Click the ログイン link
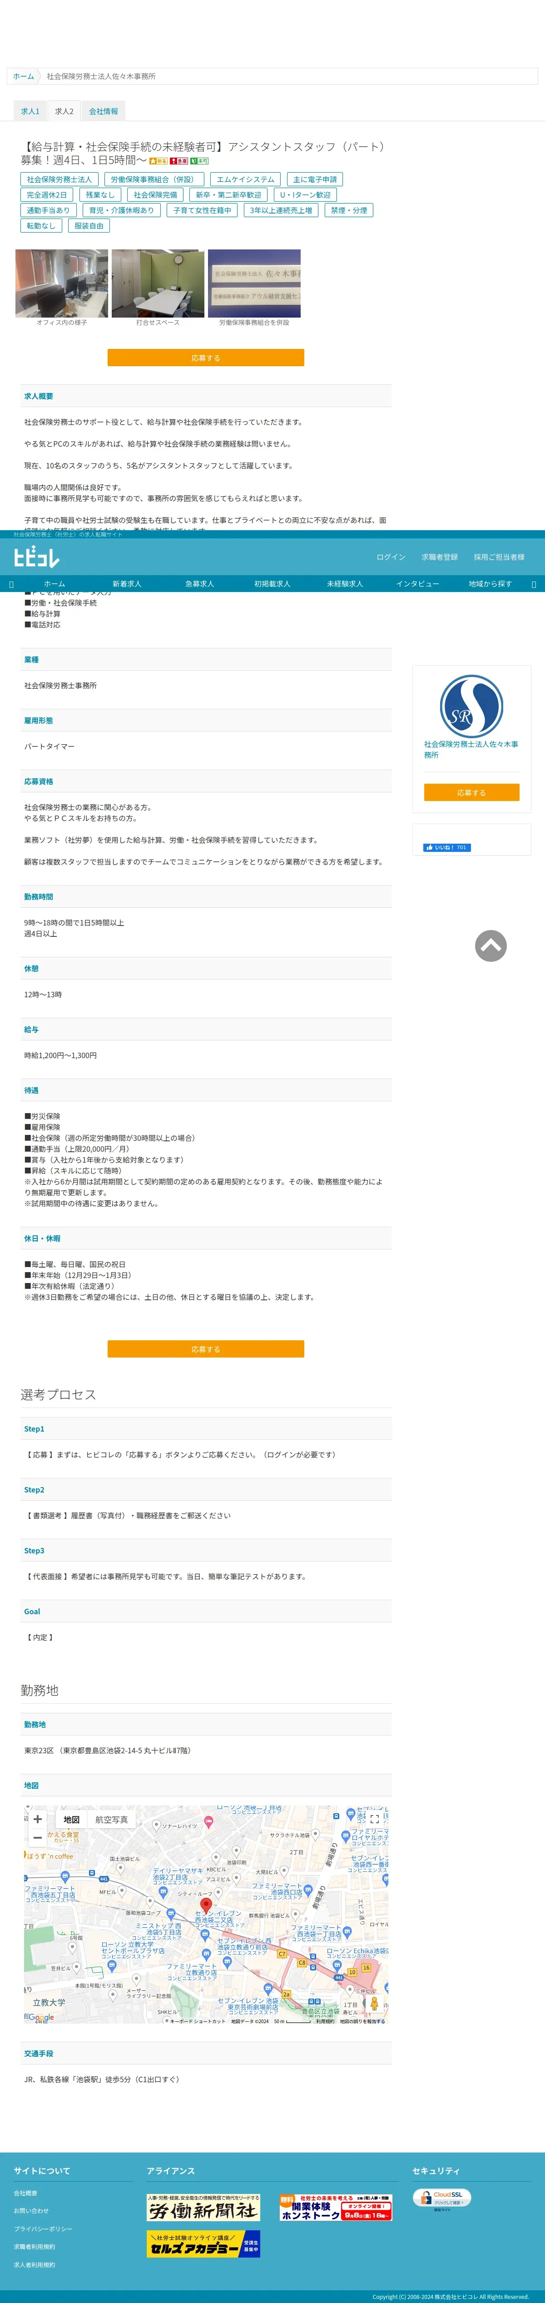545x2303 pixels. pyautogui.click(x=391, y=557)
